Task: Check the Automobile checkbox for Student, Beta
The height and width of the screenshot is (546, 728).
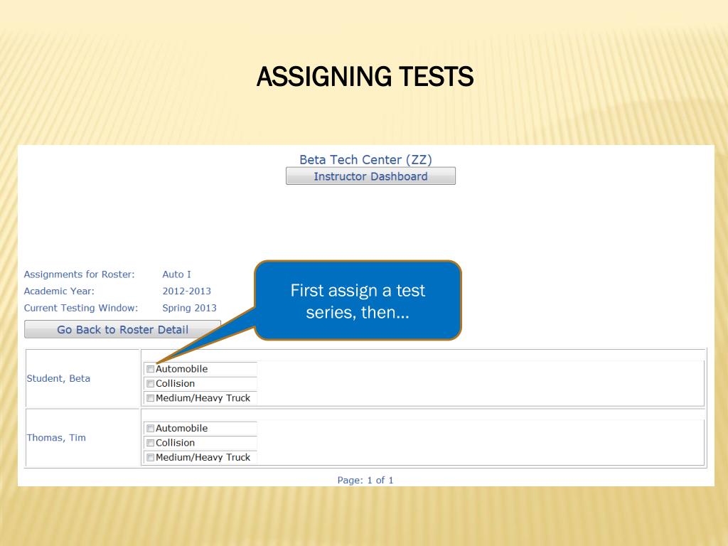Action: click(149, 369)
